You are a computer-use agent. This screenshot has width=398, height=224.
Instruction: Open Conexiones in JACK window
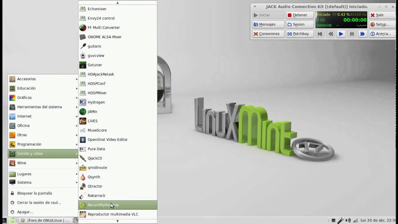pyautogui.click(x=268, y=34)
